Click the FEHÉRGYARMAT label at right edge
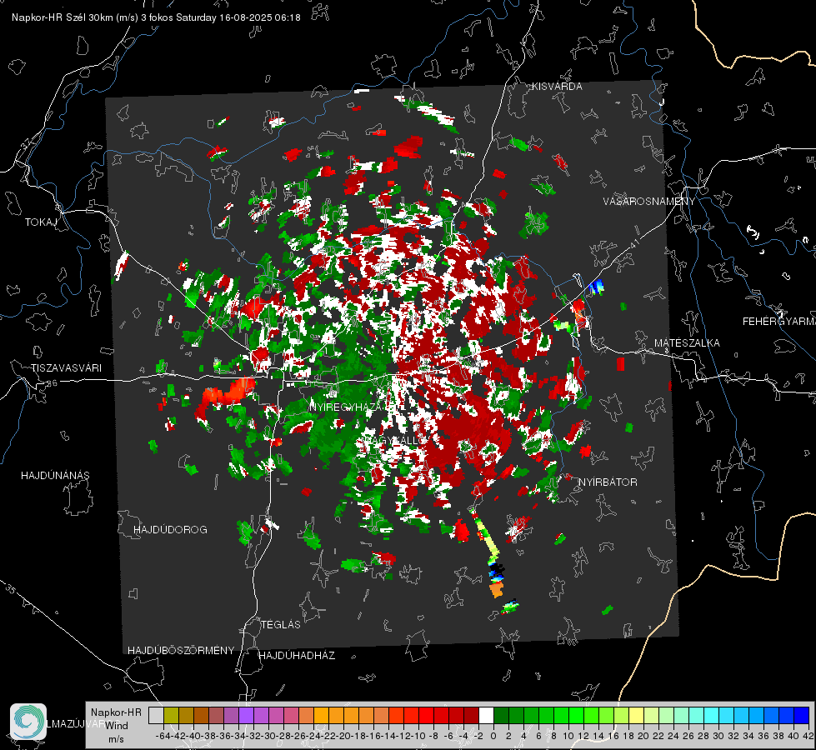The width and height of the screenshot is (816, 750). click(779, 322)
